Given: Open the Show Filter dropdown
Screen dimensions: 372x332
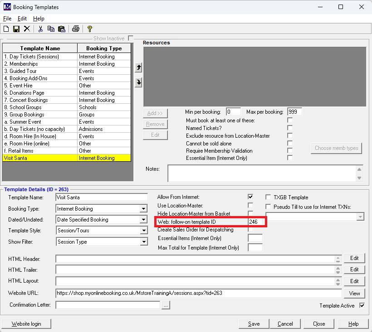Looking at the screenshot, I should tap(143, 242).
